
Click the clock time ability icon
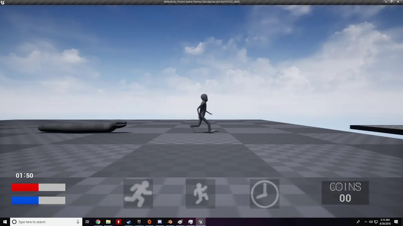[264, 194]
